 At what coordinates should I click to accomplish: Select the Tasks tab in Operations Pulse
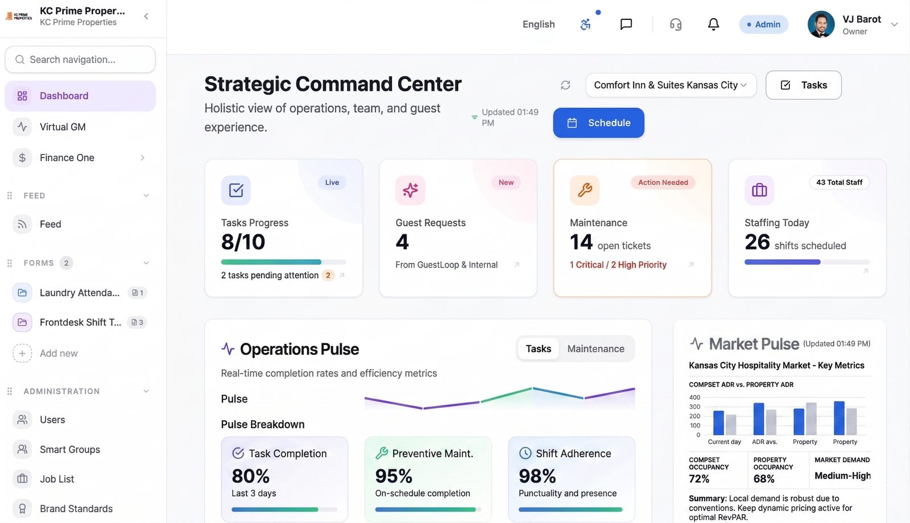tap(537, 348)
